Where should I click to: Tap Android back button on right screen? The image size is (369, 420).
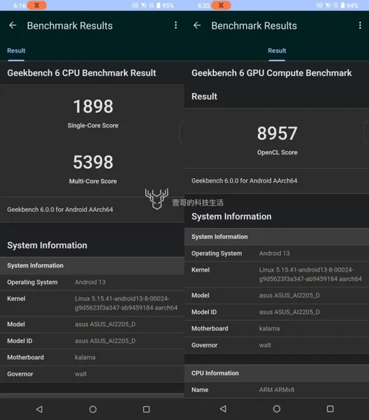click(223, 408)
